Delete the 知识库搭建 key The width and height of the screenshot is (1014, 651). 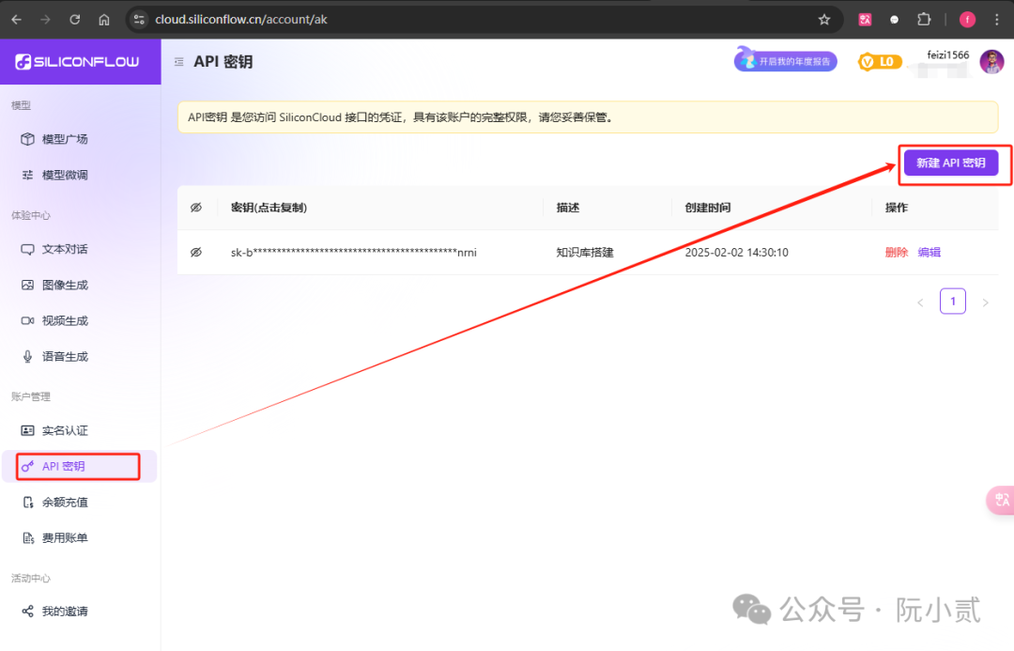click(897, 253)
